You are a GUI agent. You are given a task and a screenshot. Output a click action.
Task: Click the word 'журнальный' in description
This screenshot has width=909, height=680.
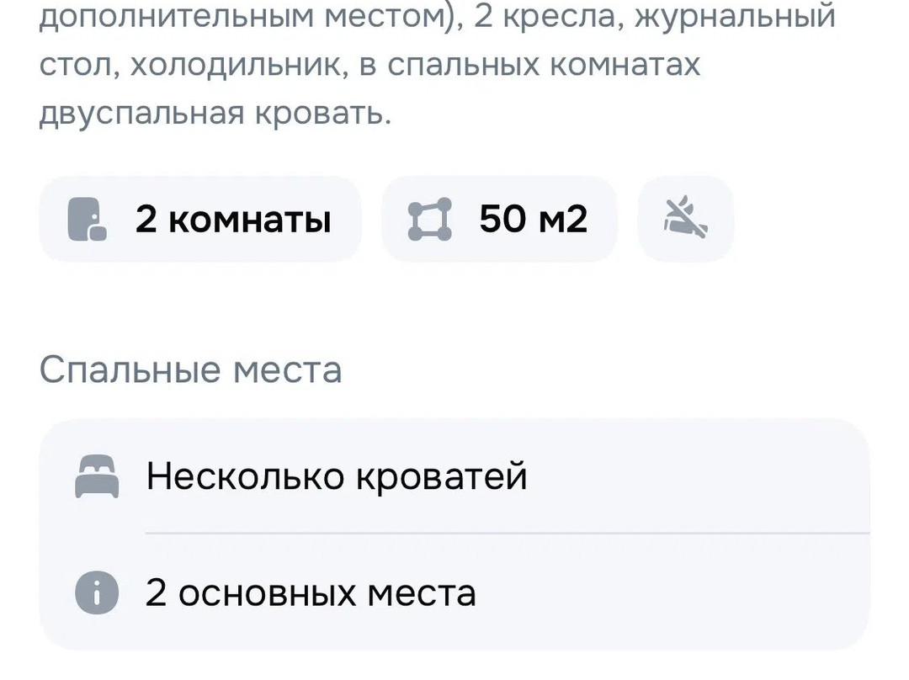[x=735, y=16]
